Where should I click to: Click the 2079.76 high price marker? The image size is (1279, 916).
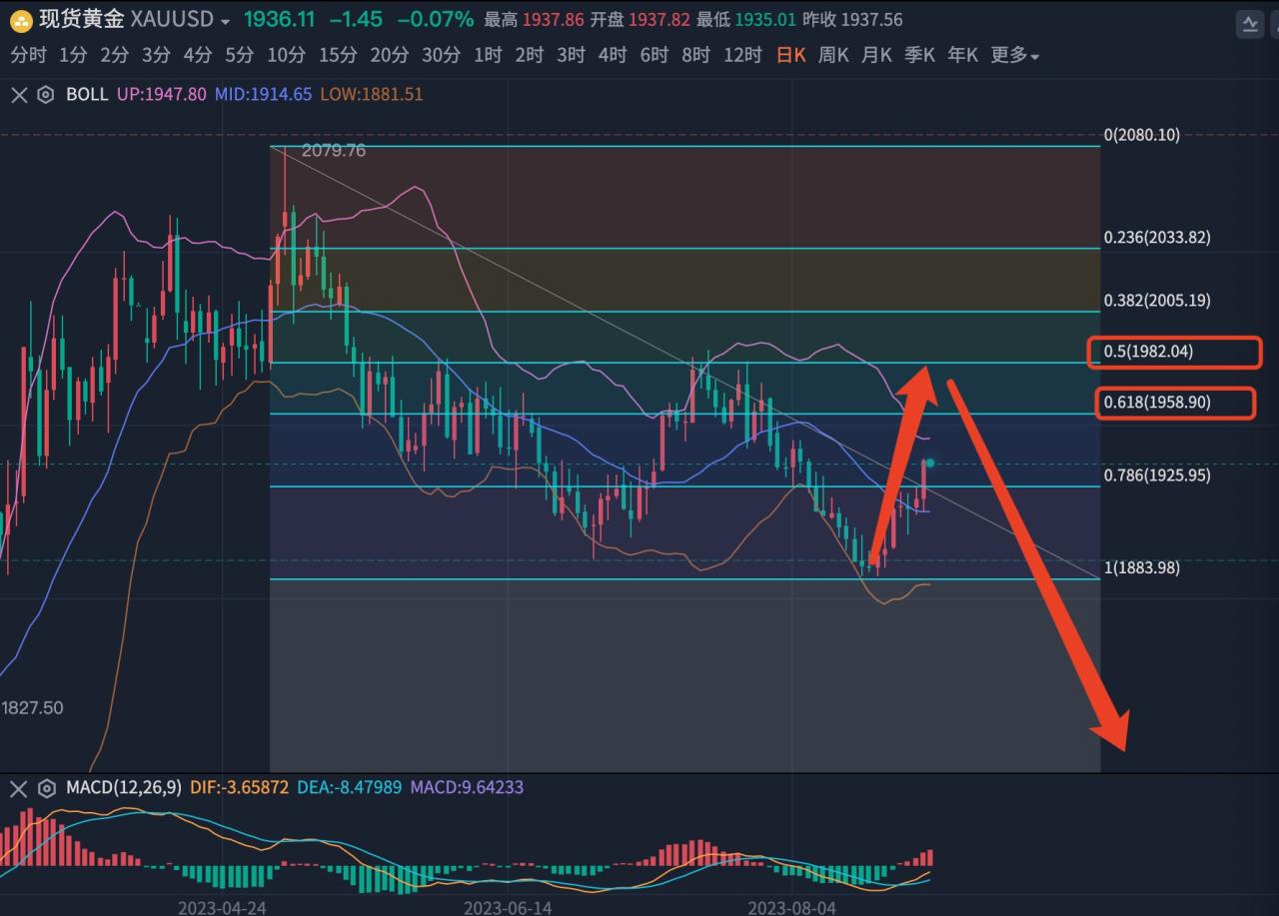(x=334, y=151)
